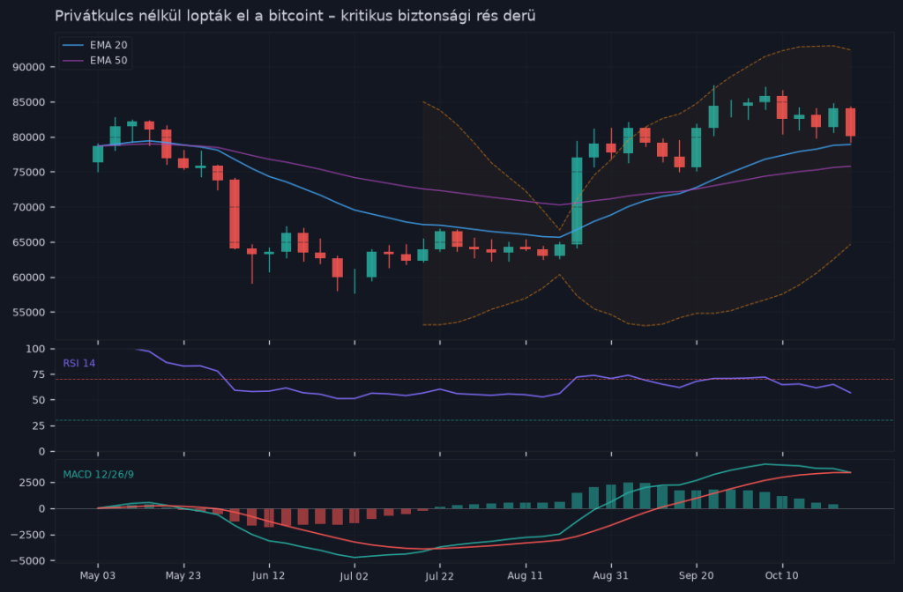Click the 0 label on the RSI axis
The image size is (903, 592).
click(42, 452)
